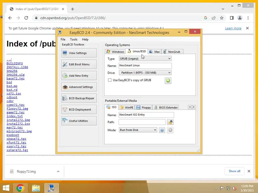258x193 pixels.
Task: Open the Windows Start button
Action: (x=6, y=188)
